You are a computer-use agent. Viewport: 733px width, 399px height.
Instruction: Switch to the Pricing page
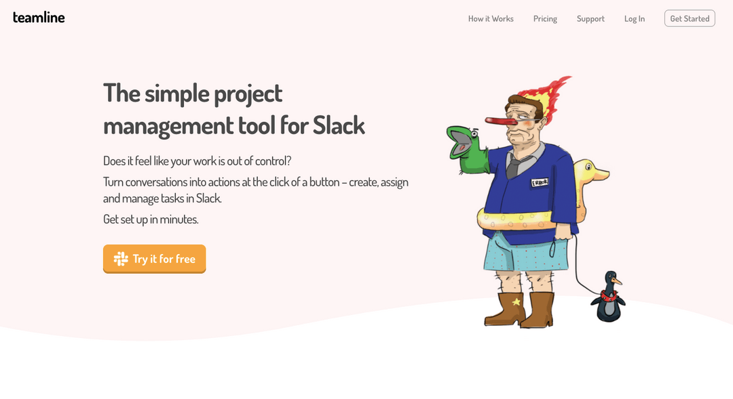(545, 18)
